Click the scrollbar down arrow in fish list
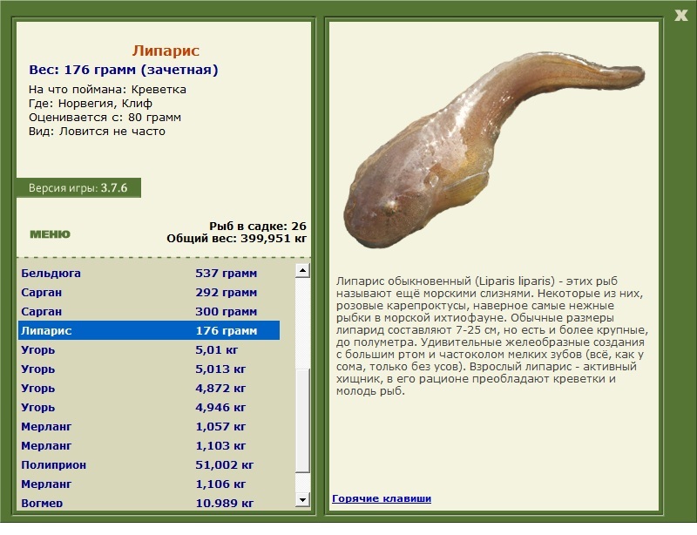The height and width of the screenshot is (535, 697). pyautogui.click(x=302, y=499)
